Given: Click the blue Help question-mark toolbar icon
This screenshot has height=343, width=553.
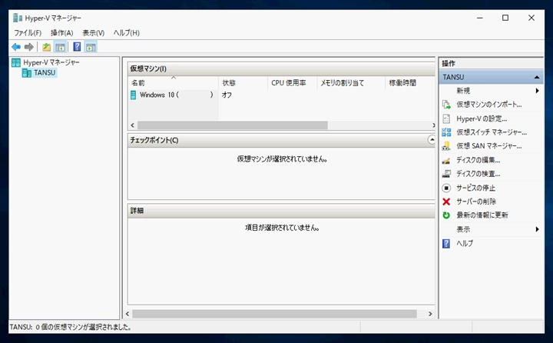Looking at the screenshot, I should pos(77,47).
